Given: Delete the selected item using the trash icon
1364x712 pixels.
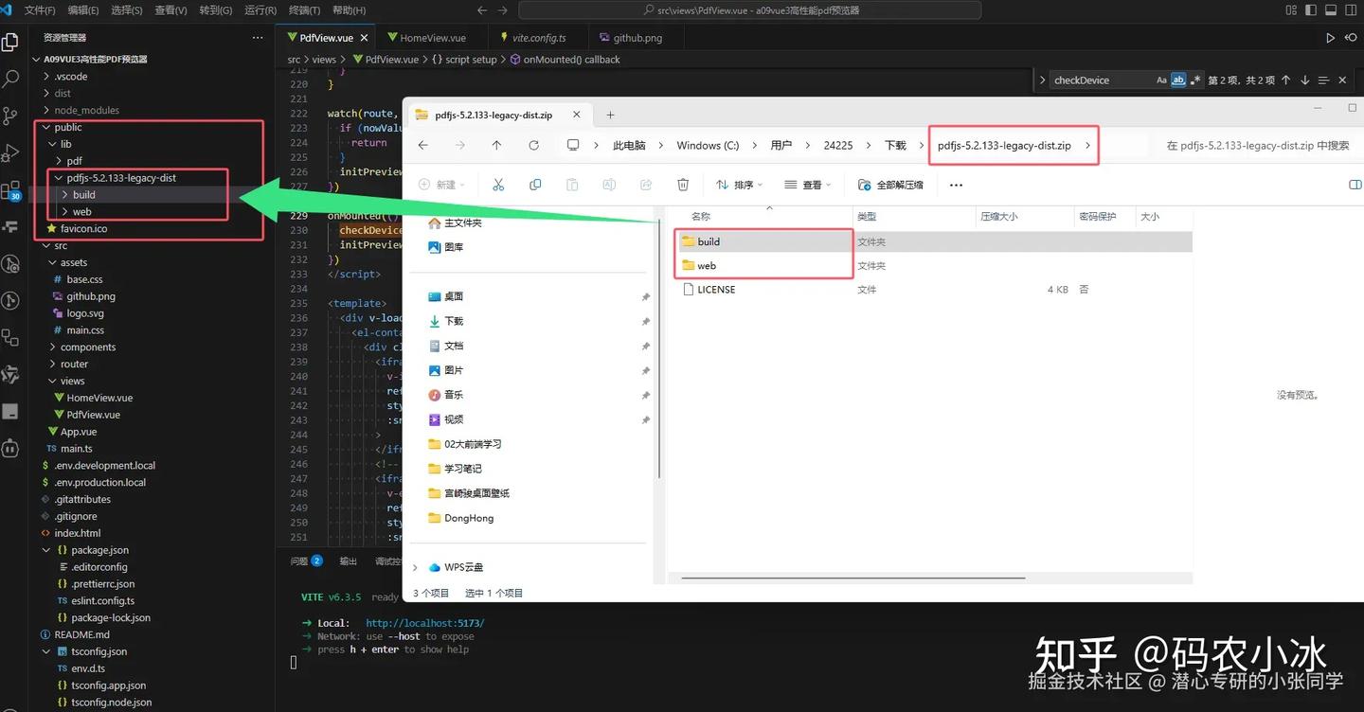Looking at the screenshot, I should pos(683,185).
